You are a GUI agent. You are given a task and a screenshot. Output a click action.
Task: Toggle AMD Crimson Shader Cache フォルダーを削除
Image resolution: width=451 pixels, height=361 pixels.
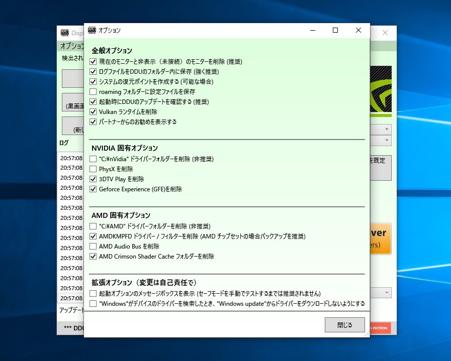pos(93,256)
